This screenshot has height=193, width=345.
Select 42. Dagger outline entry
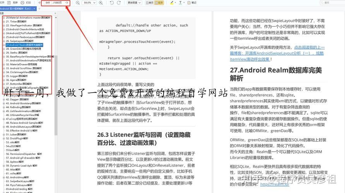point(17,100)
